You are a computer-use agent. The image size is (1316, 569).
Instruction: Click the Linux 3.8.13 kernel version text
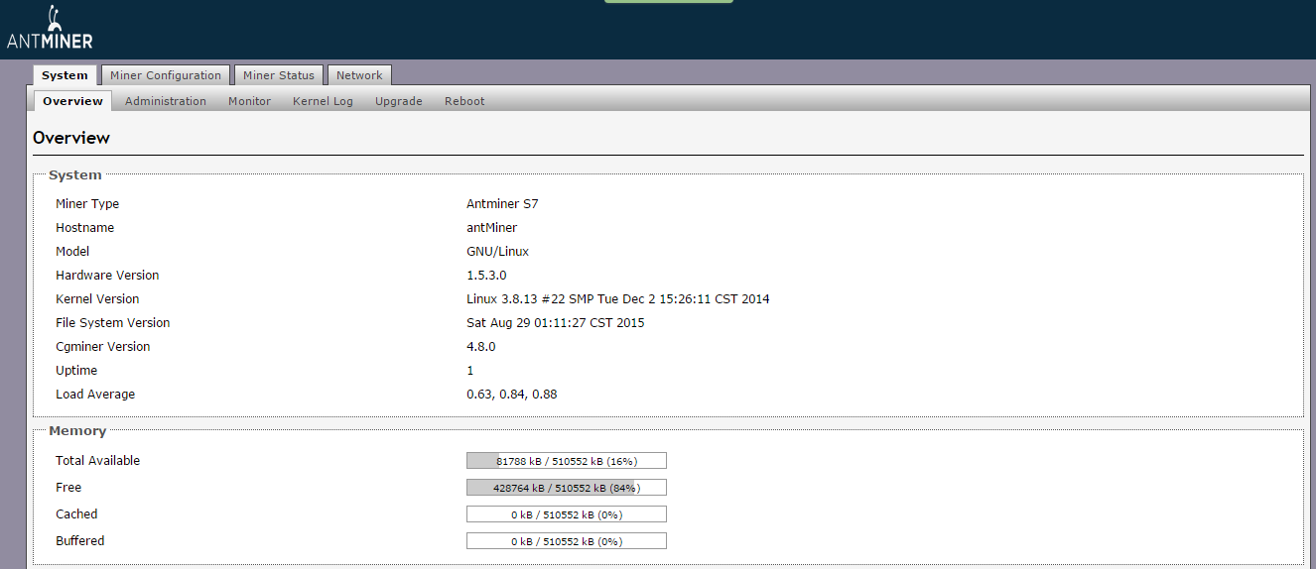click(617, 299)
